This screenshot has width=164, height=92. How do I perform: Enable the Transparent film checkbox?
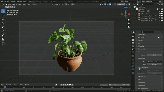point(140,67)
